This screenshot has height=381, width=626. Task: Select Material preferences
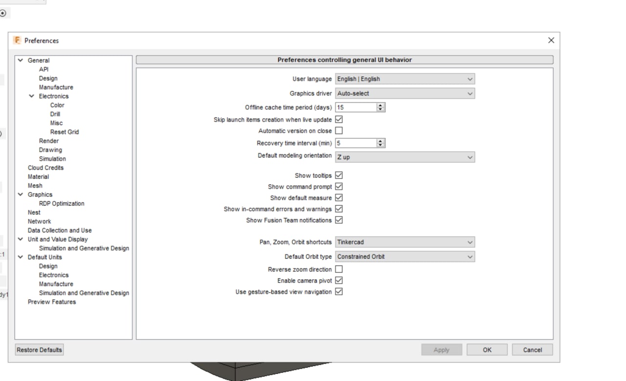[x=38, y=177]
